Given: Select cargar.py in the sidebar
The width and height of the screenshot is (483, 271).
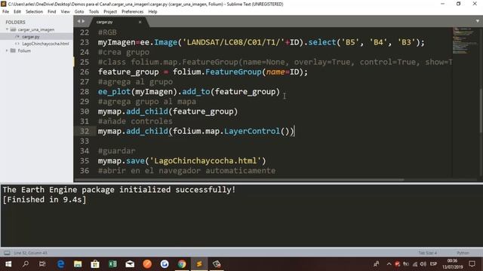Looking at the screenshot, I should click(x=31, y=37).
